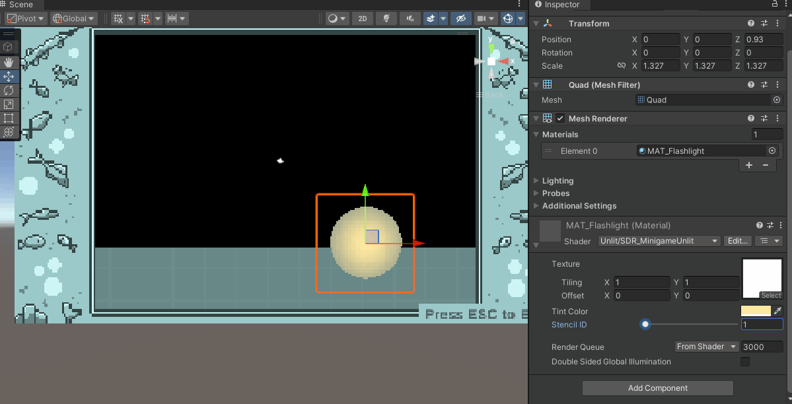Toggle scene audio mute
This screenshot has width=792, height=404.
(x=410, y=18)
